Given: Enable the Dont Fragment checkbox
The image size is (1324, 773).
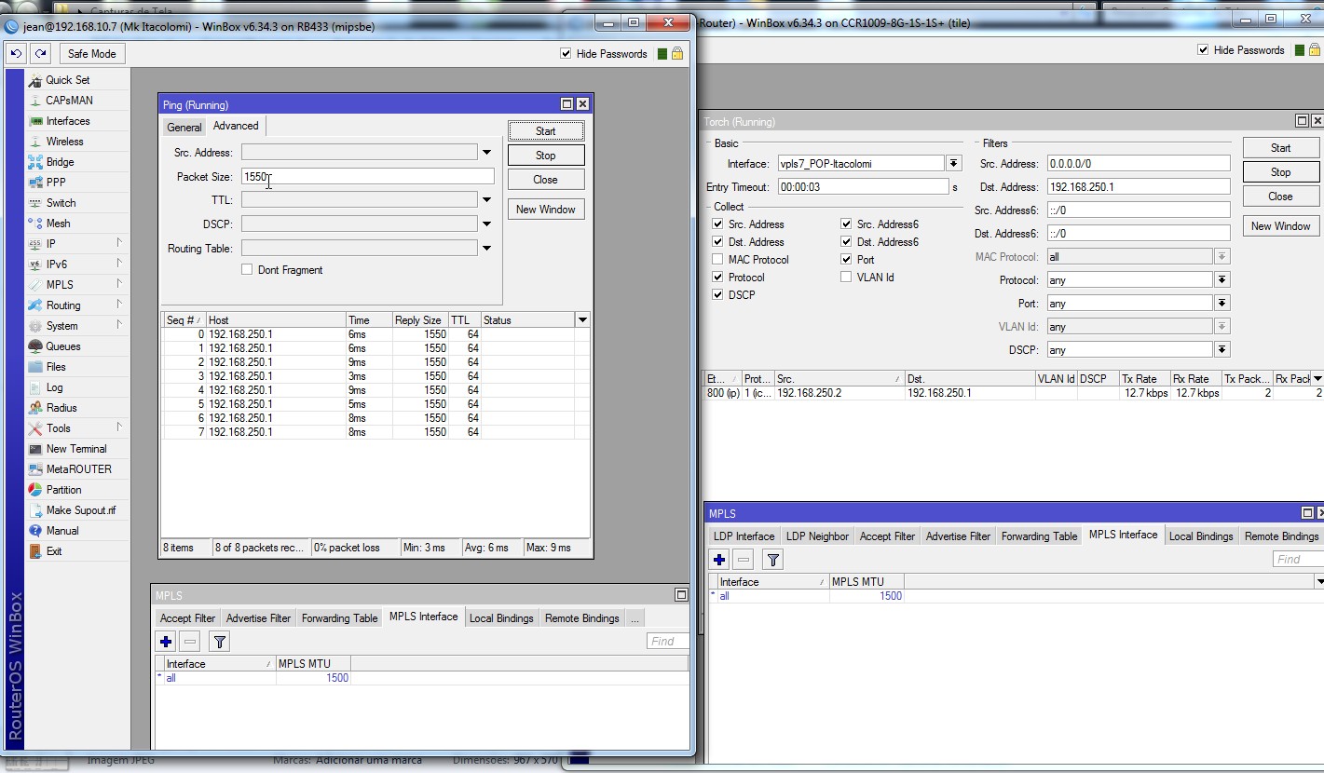Looking at the screenshot, I should (x=247, y=270).
